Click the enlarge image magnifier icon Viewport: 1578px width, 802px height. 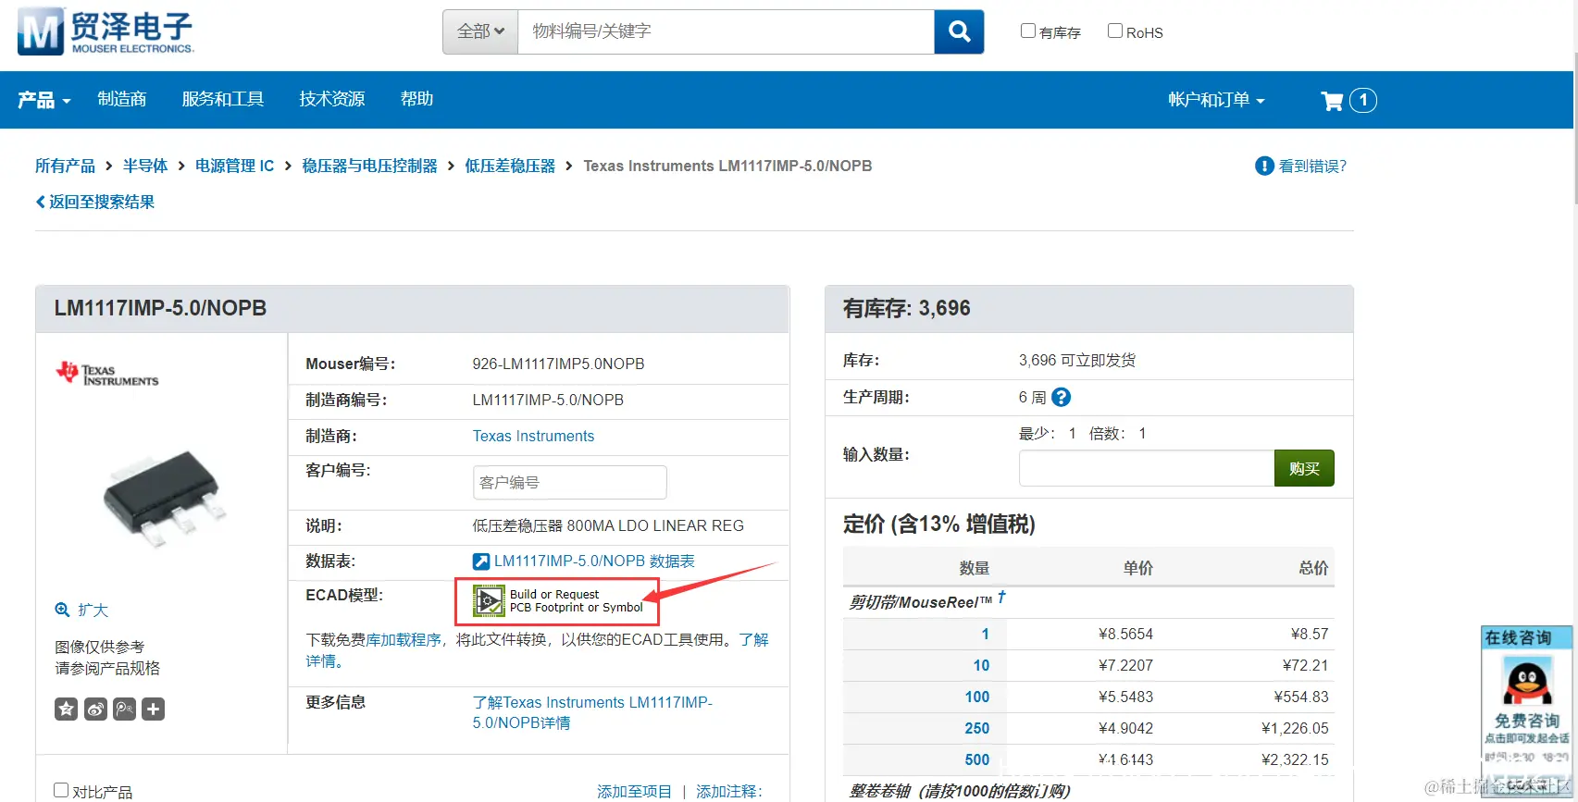(62, 610)
